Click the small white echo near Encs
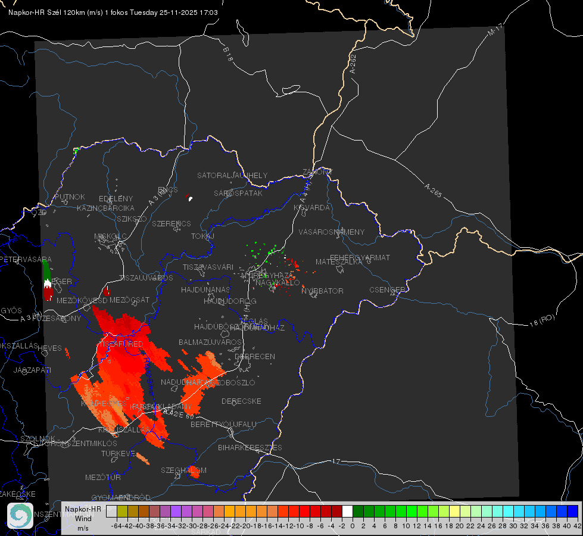This screenshot has width=583, height=536. click(x=191, y=199)
